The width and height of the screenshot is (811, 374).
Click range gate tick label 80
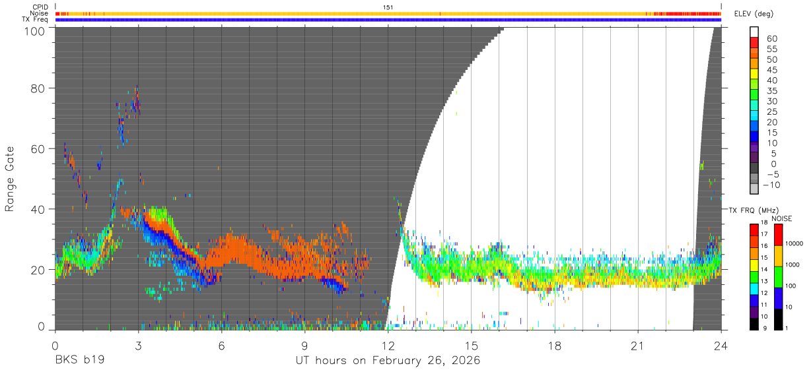pos(37,88)
